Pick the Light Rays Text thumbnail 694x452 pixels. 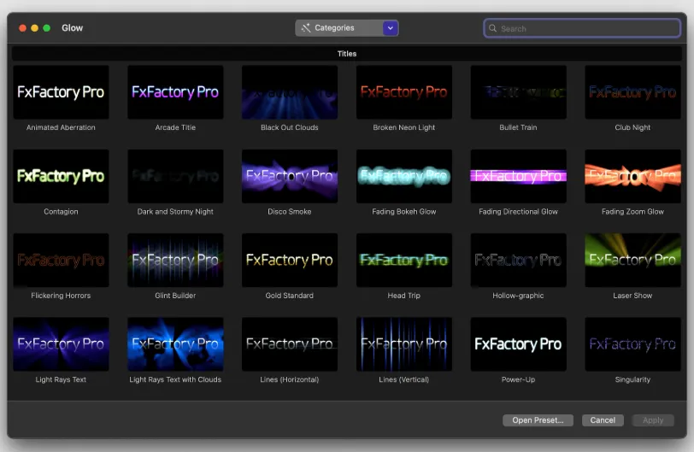click(x=61, y=344)
